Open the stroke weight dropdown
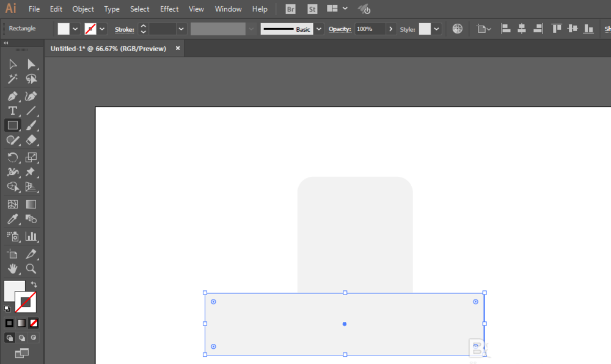Screen dimensions: 611x364 (x=181, y=29)
